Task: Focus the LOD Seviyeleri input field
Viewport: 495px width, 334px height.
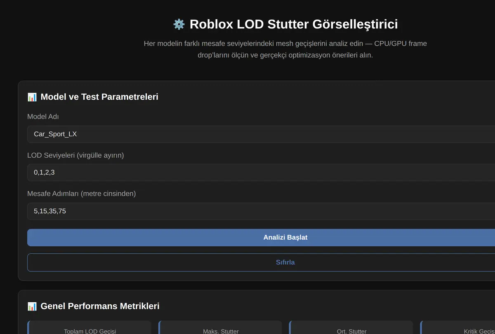Action: tap(261, 173)
